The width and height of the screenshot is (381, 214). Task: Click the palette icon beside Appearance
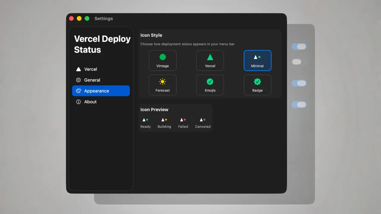(x=78, y=91)
